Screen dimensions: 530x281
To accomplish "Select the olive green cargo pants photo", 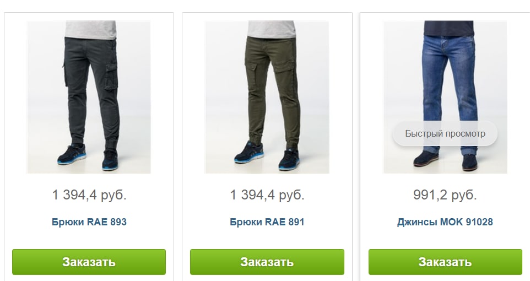I will click(x=267, y=97).
